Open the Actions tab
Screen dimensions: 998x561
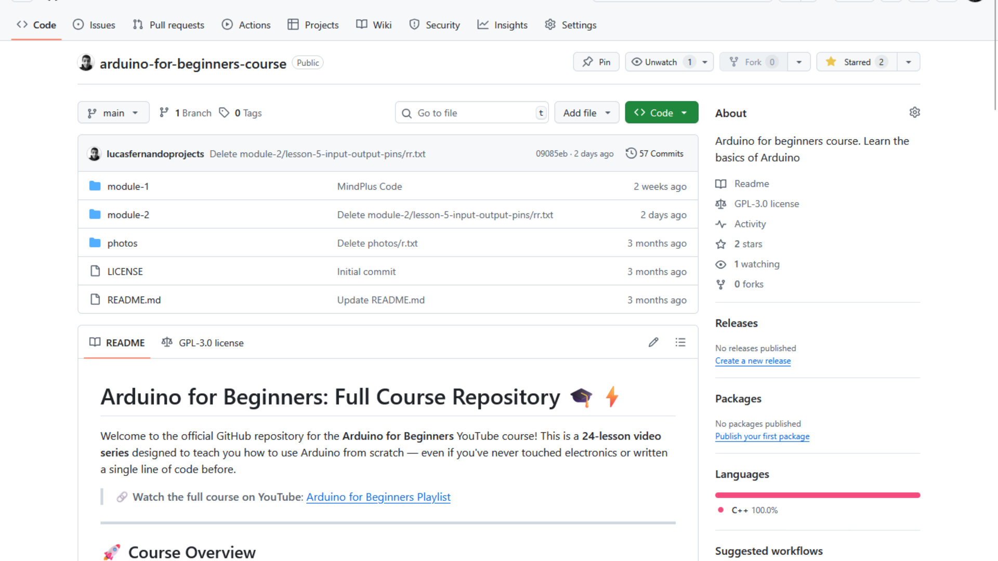click(x=246, y=25)
